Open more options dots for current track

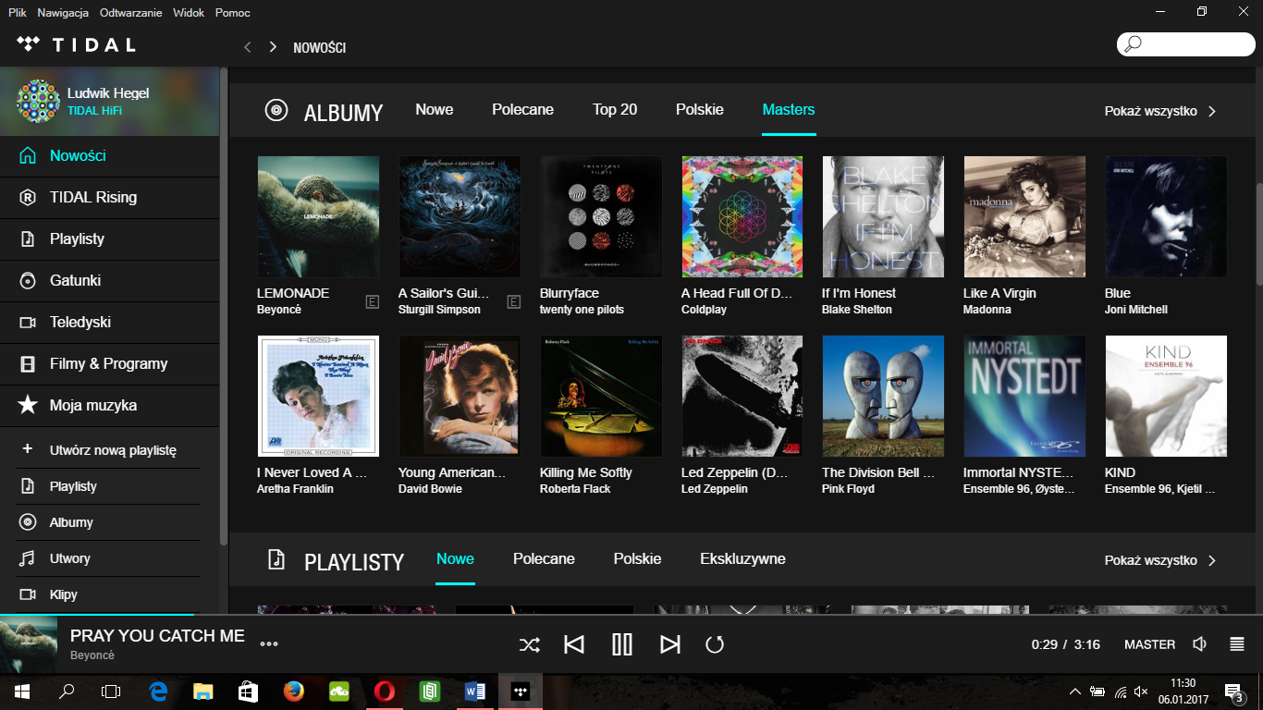(x=269, y=644)
